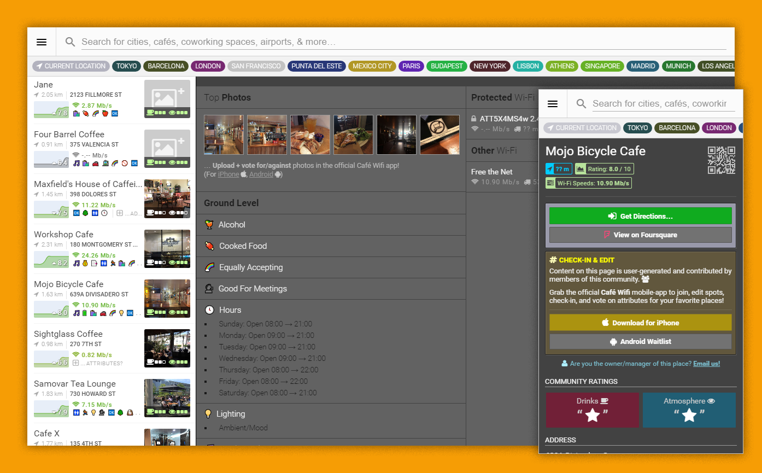Select the SINGAPORE city chip
The image size is (762, 473).
602,66
